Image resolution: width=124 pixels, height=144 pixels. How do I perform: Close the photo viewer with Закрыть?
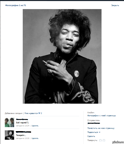click(x=115, y=5)
